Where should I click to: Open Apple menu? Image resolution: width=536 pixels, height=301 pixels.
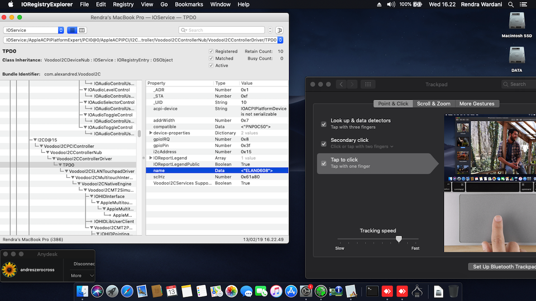click(x=11, y=4)
